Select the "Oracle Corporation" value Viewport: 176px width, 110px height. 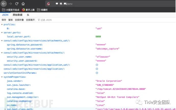pos(109,81)
